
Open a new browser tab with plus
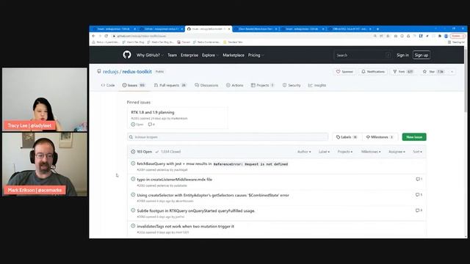pos(377,29)
